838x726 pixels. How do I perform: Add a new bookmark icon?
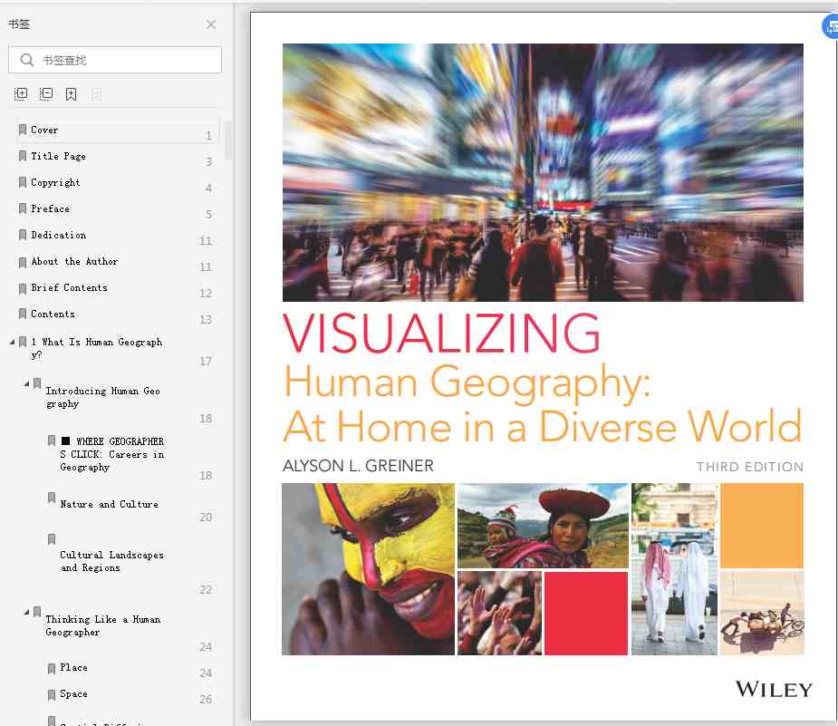pos(71,94)
